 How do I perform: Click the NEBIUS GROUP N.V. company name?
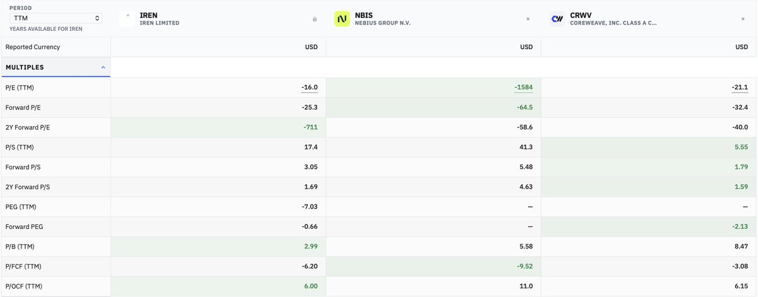point(384,23)
